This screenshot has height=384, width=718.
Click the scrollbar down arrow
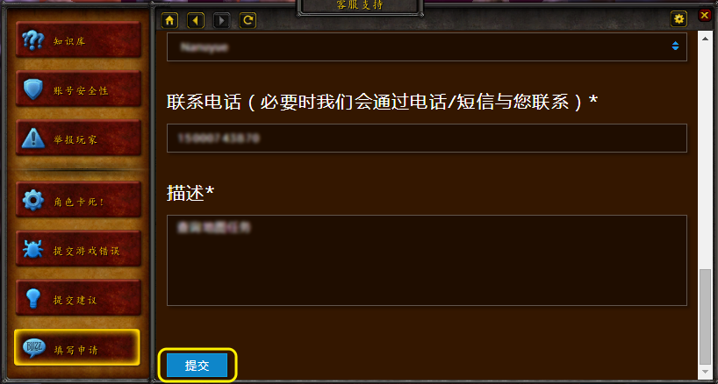click(x=705, y=371)
